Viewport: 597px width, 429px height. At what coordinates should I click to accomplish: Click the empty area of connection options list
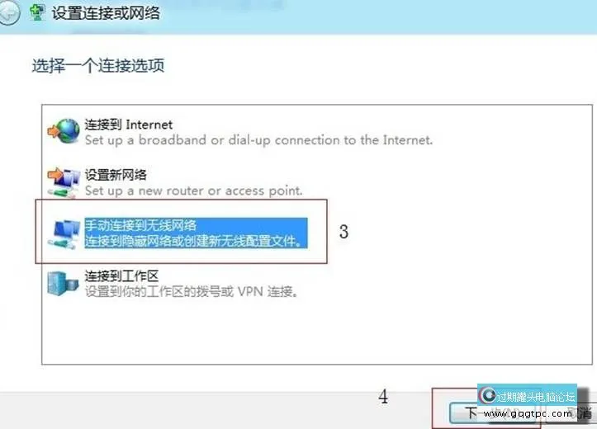click(x=317, y=331)
